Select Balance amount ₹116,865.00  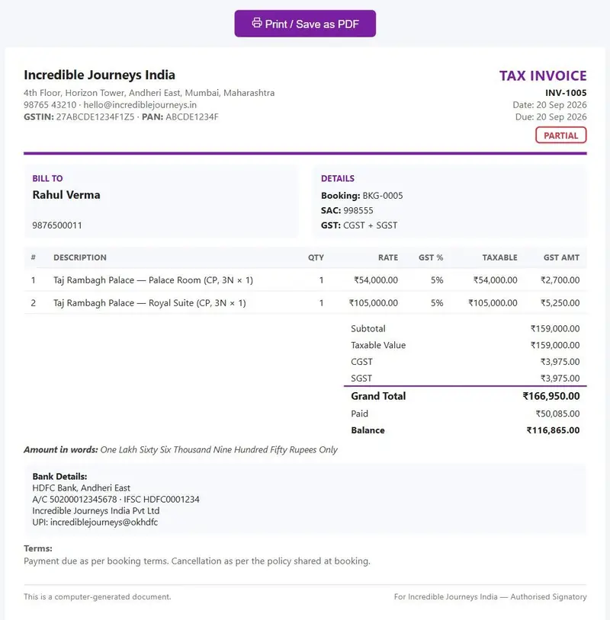(553, 430)
